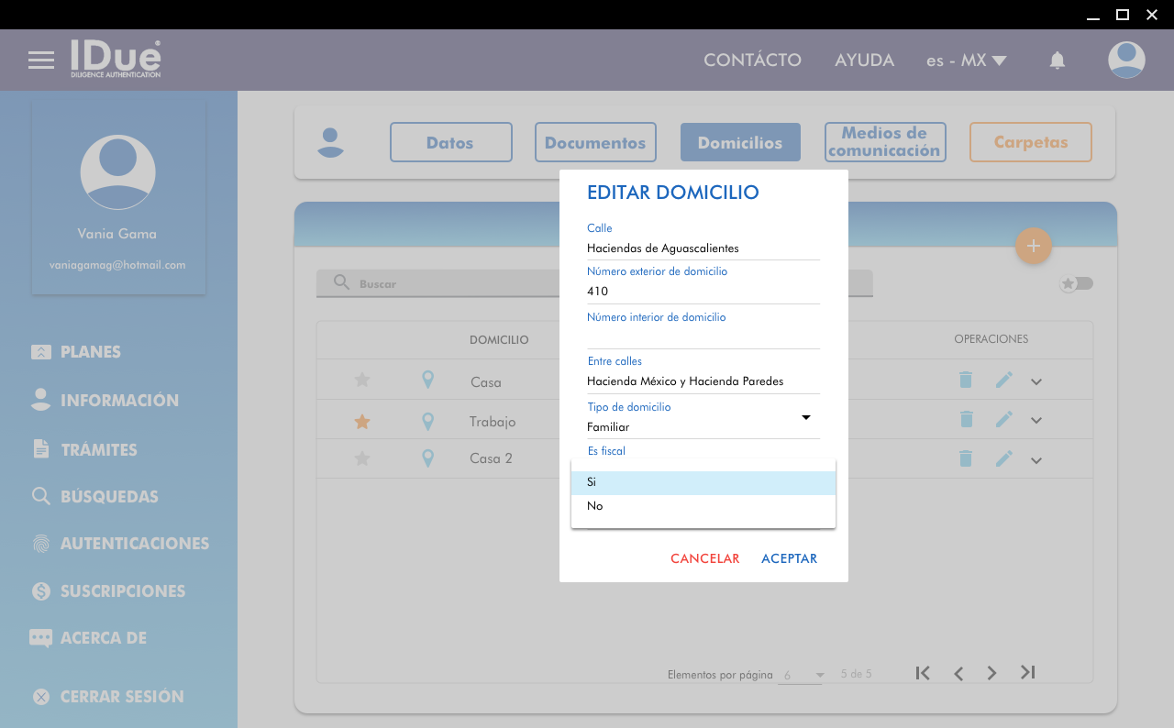
Task: Click the notification bell icon
Action: tap(1057, 61)
